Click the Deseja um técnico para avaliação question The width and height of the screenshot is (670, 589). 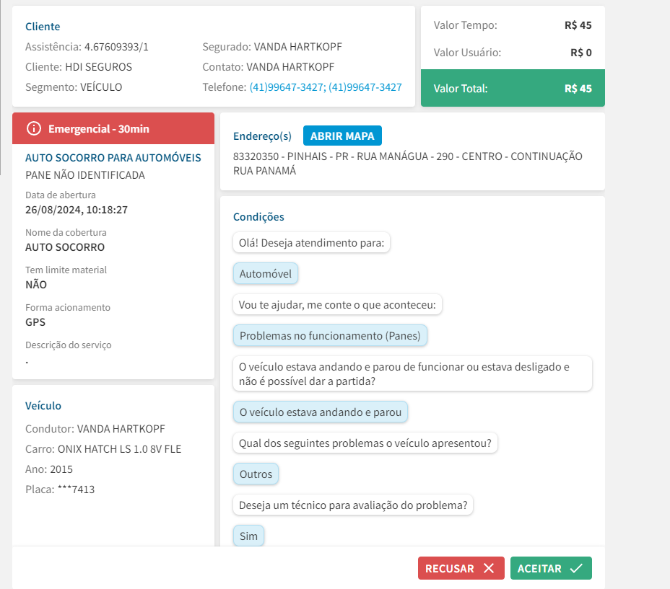pyautogui.click(x=353, y=505)
